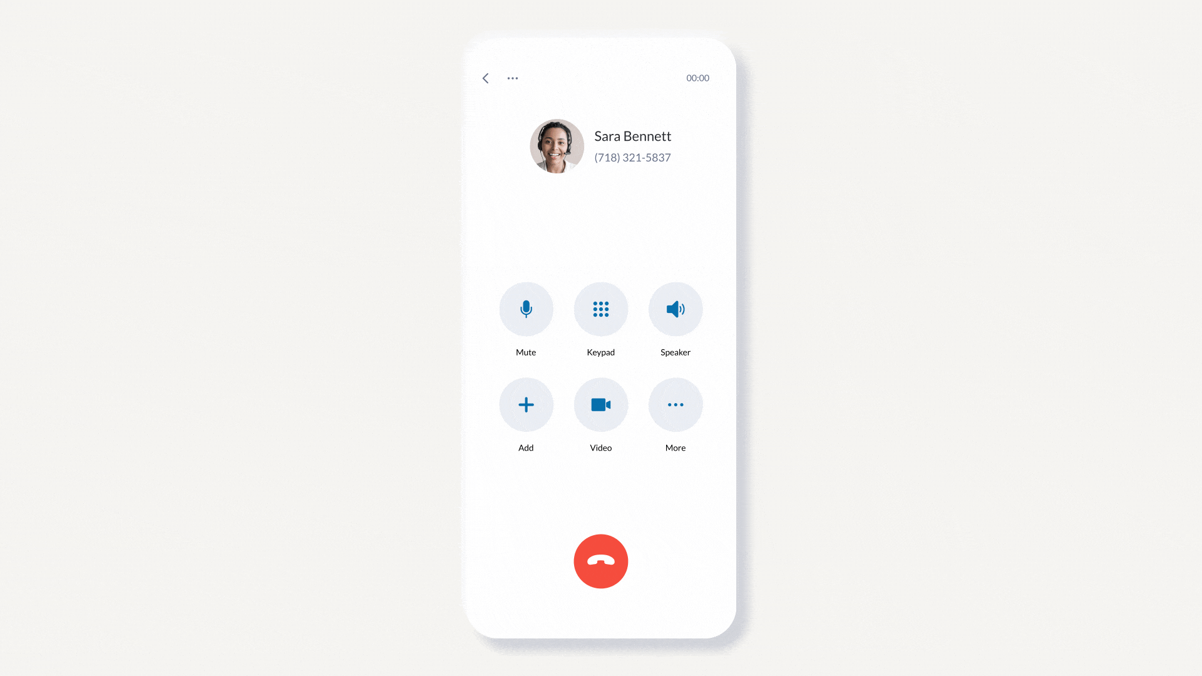Open More options menu

(x=675, y=404)
